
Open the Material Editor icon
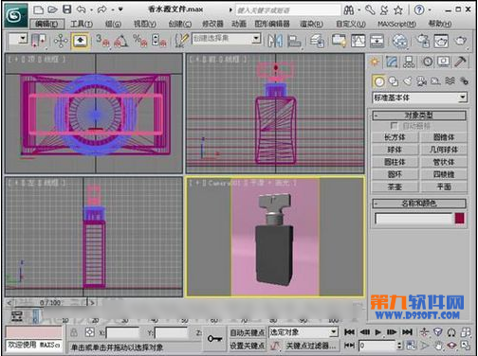[400, 41]
